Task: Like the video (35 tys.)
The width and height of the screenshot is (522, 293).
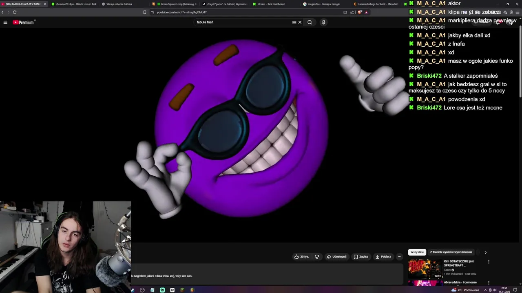Action: click(301, 257)
